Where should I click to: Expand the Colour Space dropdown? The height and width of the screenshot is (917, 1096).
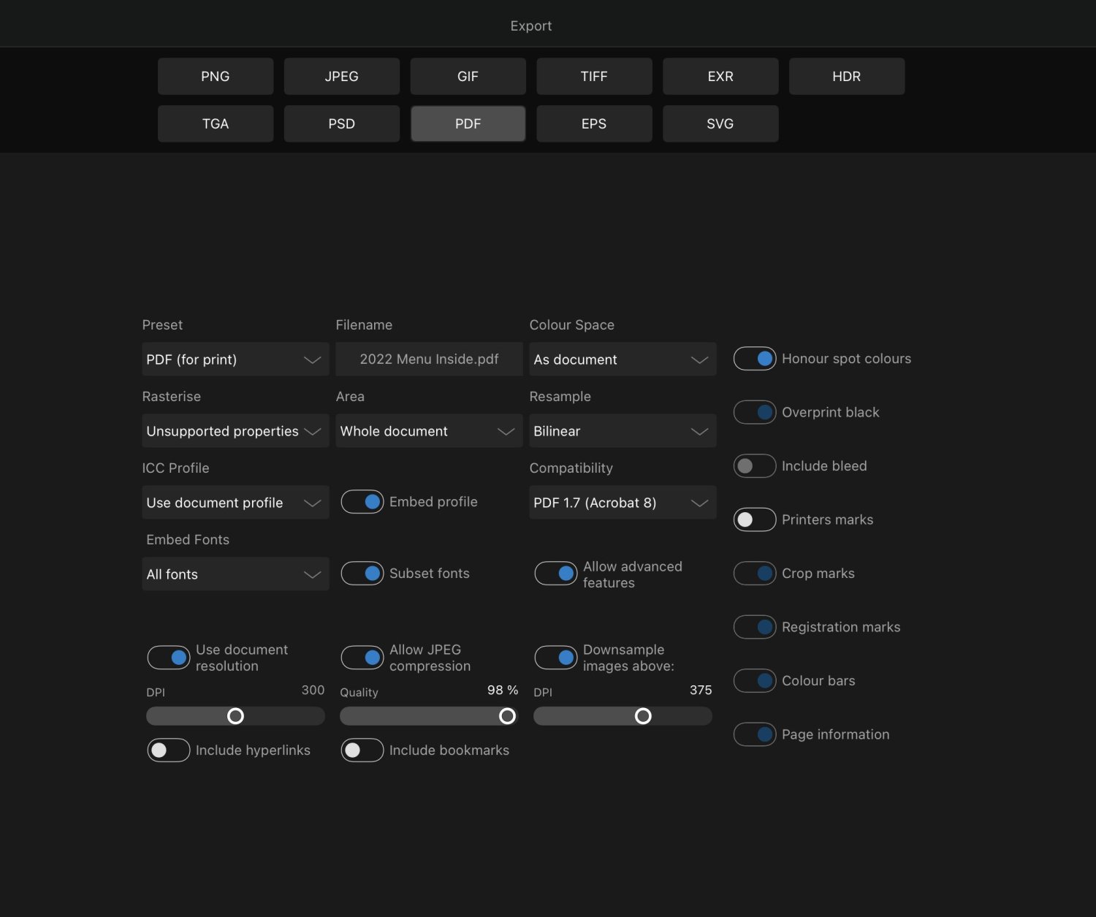point(622,359)
